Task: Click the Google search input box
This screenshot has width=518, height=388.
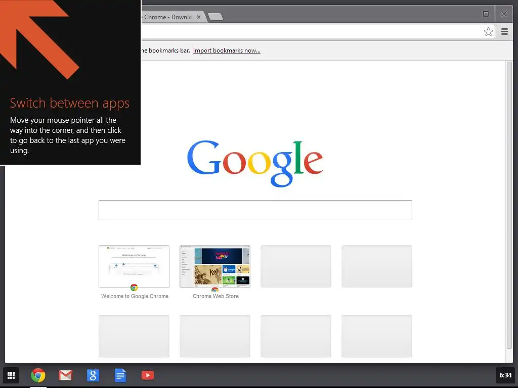Action: [255, 210]
